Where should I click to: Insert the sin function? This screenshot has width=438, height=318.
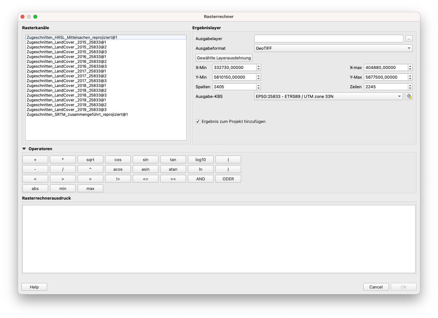click(146, 159)
